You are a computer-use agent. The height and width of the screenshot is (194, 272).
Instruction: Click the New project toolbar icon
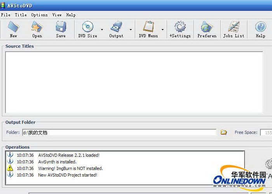click(13, 27)
